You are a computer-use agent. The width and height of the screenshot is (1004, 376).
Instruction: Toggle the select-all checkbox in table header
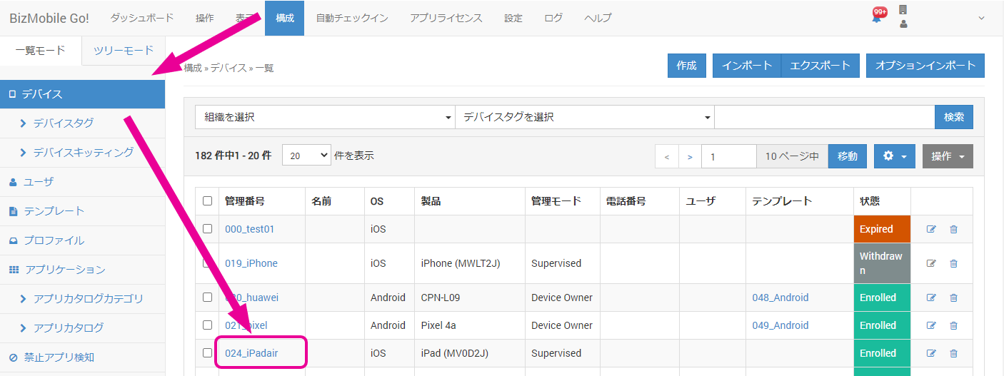tap(207, 201)
